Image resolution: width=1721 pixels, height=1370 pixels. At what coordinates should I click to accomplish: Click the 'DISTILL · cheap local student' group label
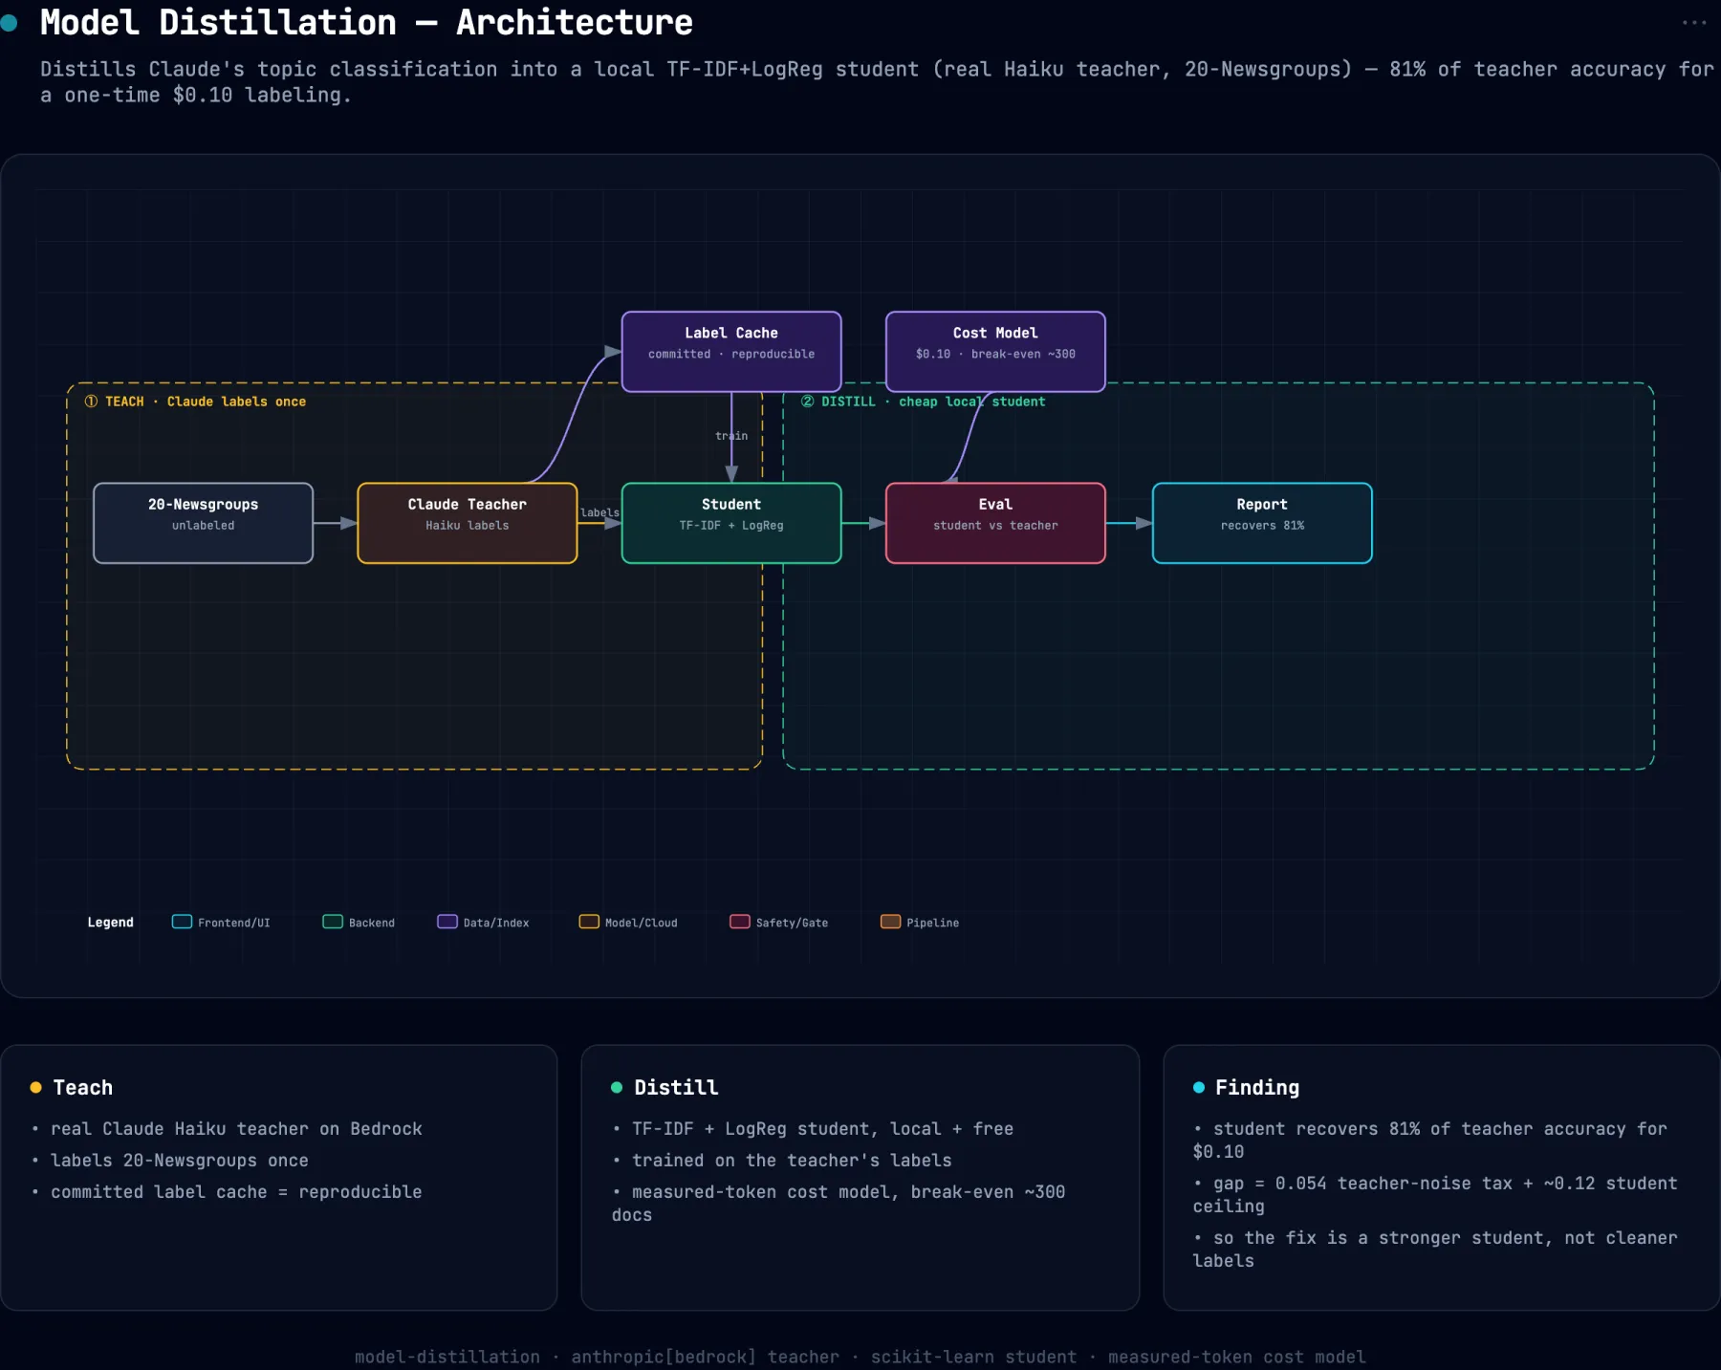click(924, 402)
